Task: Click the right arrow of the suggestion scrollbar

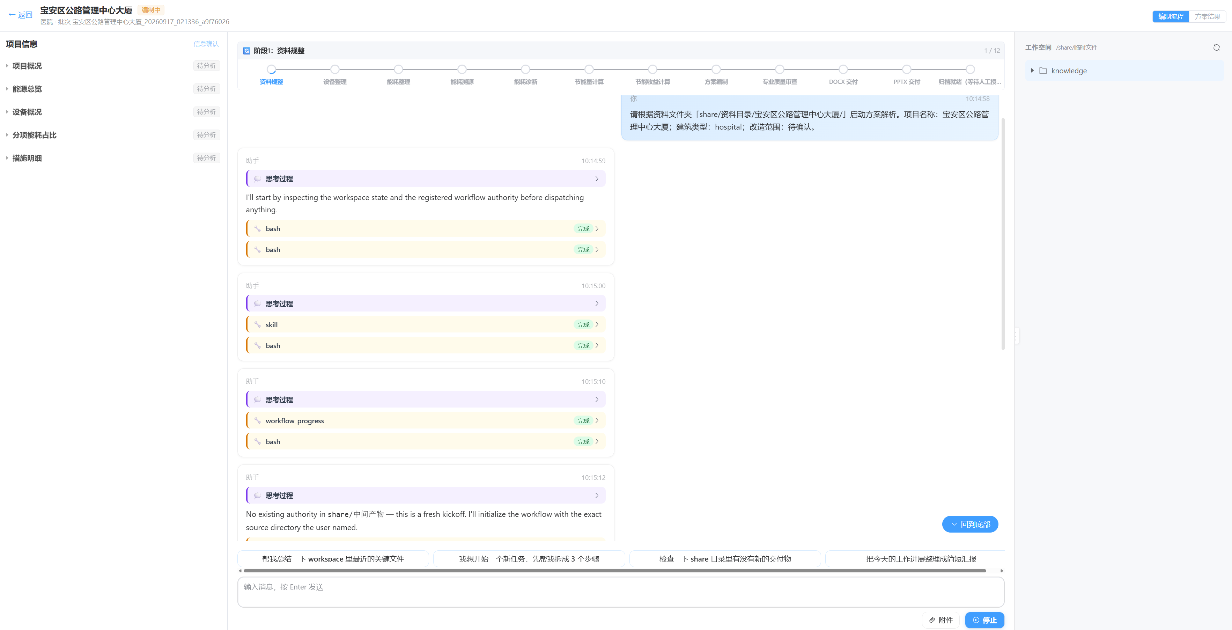Action: [x=1002, y=571]
